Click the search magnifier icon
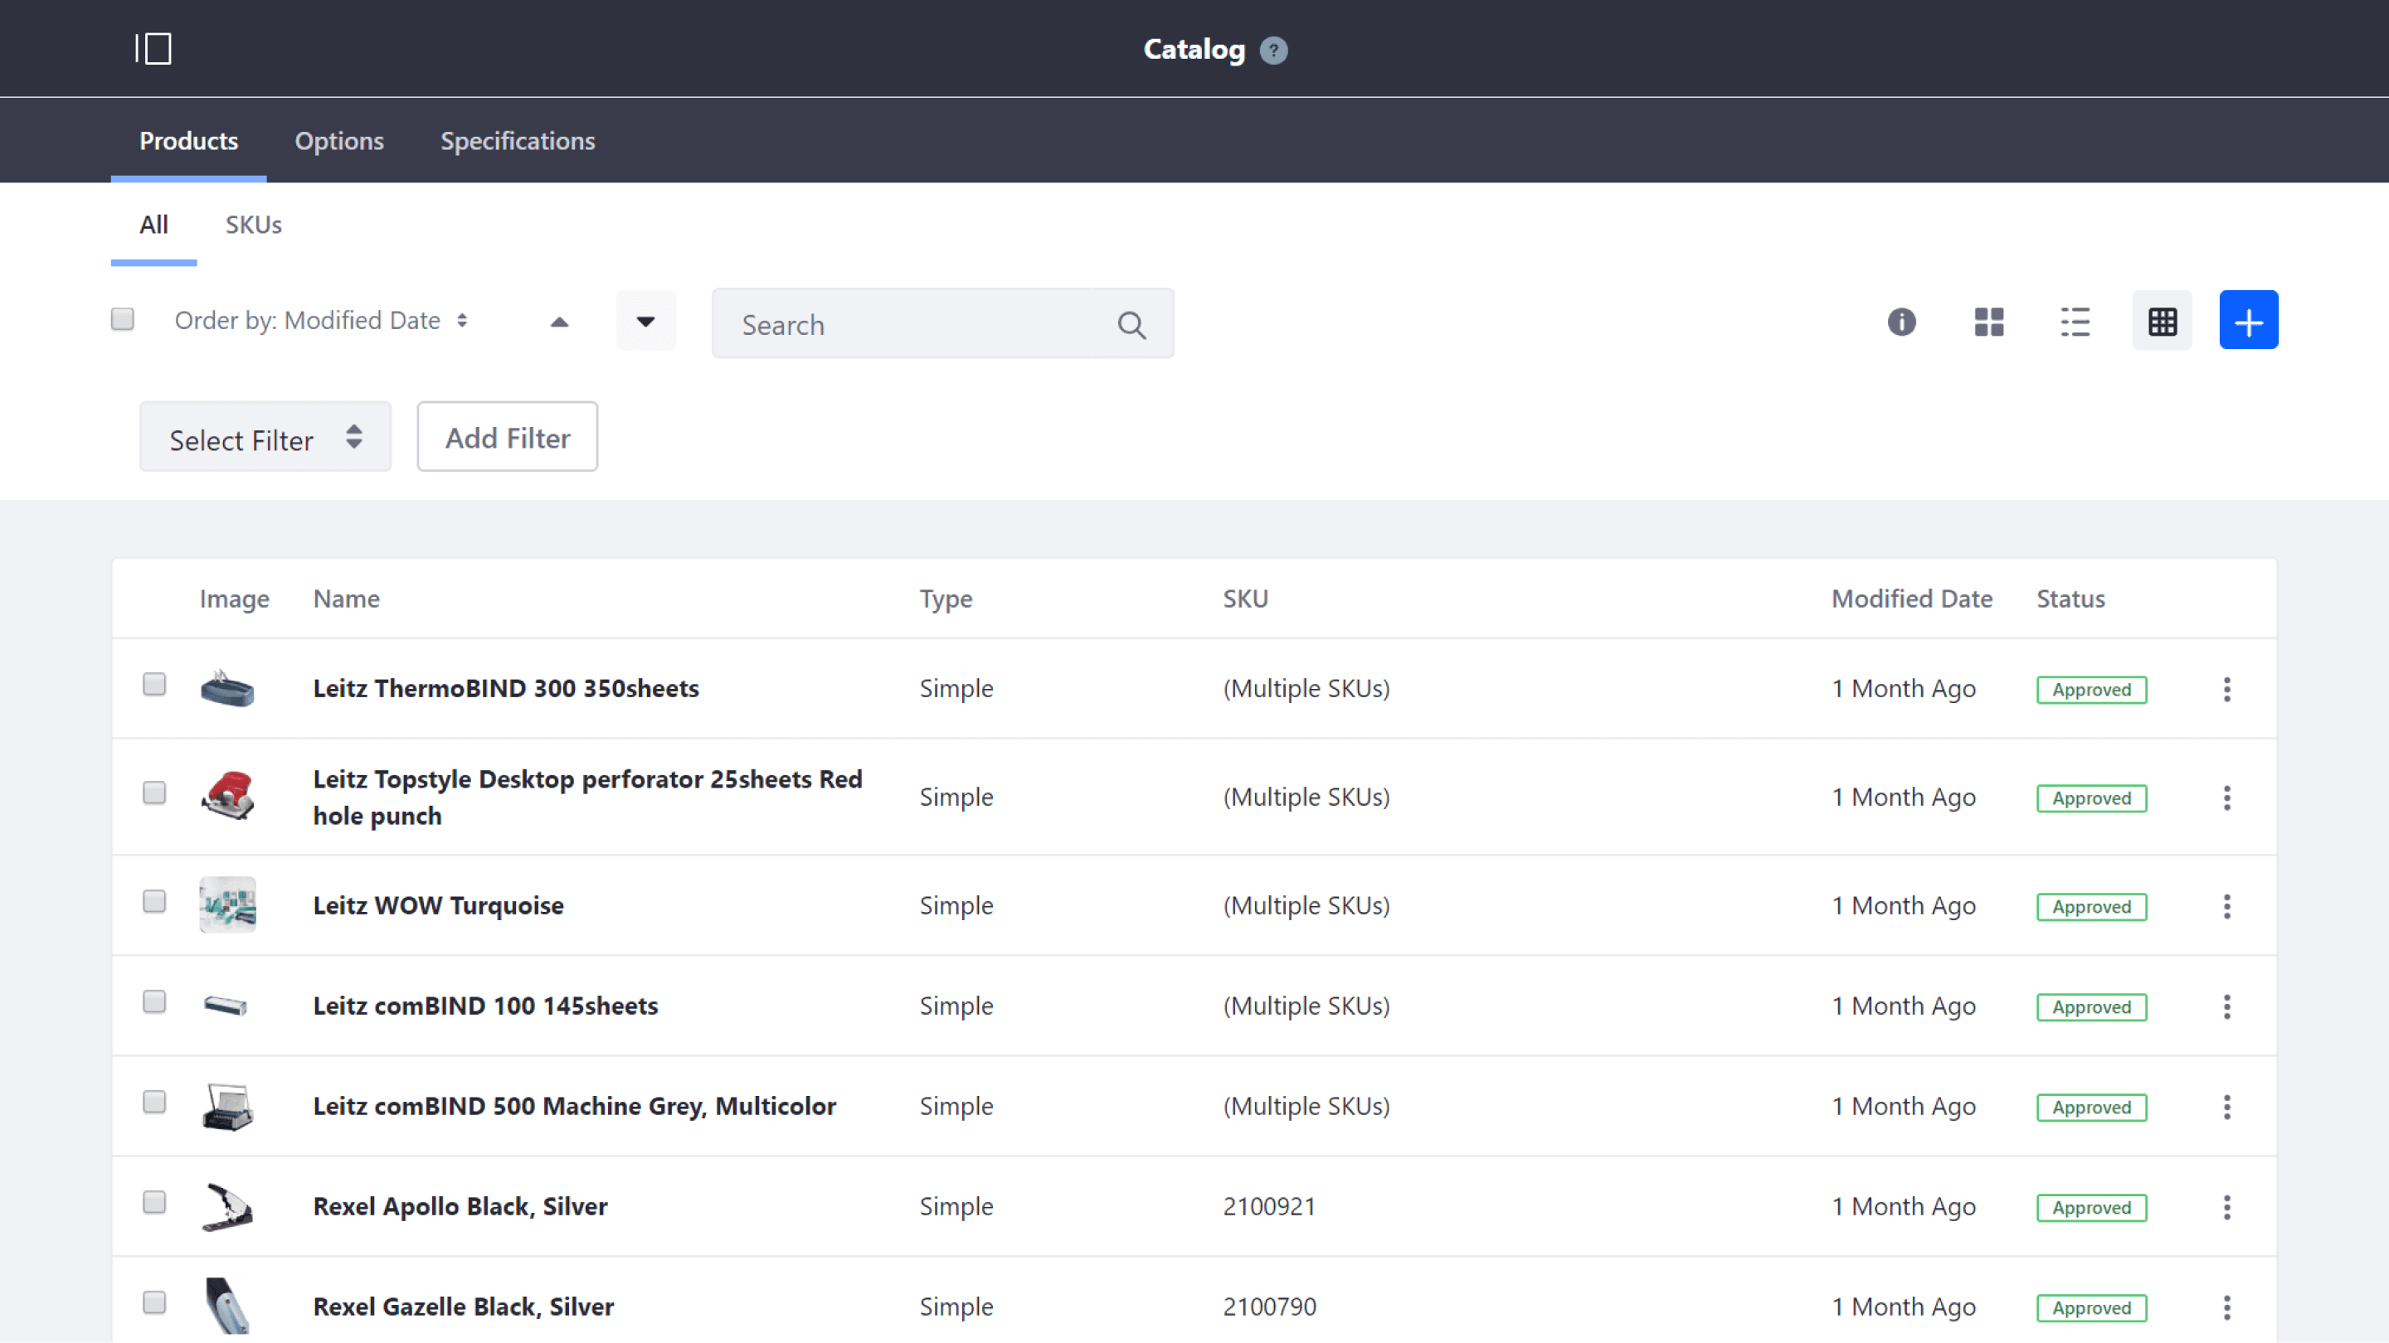This screenshot has height=1343, width=2389. (x=1131, y=324)
